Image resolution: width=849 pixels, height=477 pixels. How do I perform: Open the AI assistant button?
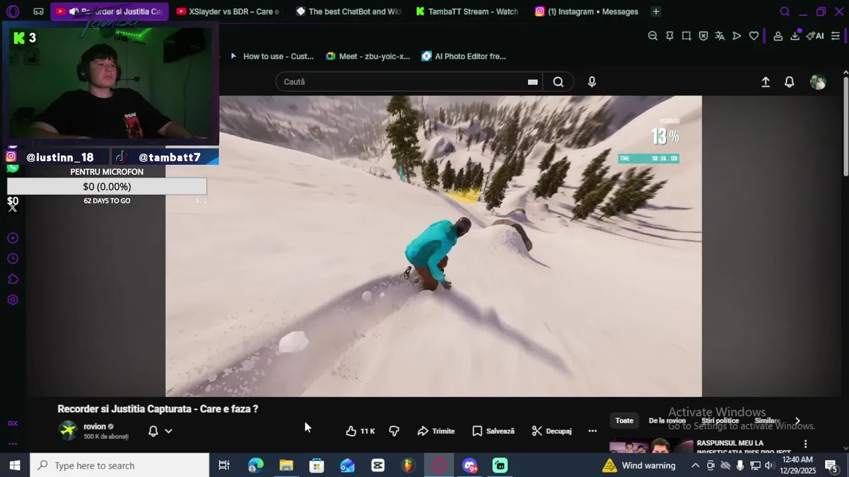point(815,36)
